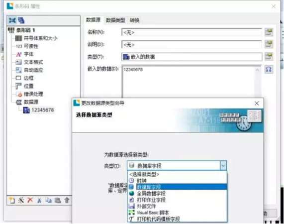Click the 说明 field's edit icon

click(269, 44)
